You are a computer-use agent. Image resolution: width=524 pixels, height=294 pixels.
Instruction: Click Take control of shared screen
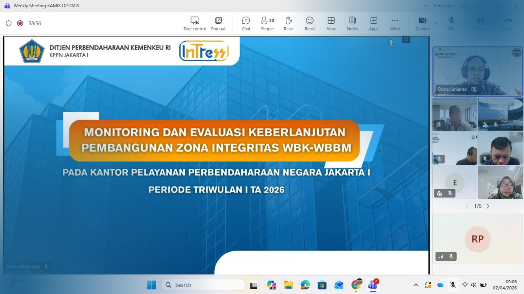194,23
